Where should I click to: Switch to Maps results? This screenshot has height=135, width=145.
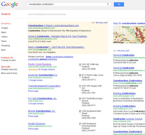(4, 32)
